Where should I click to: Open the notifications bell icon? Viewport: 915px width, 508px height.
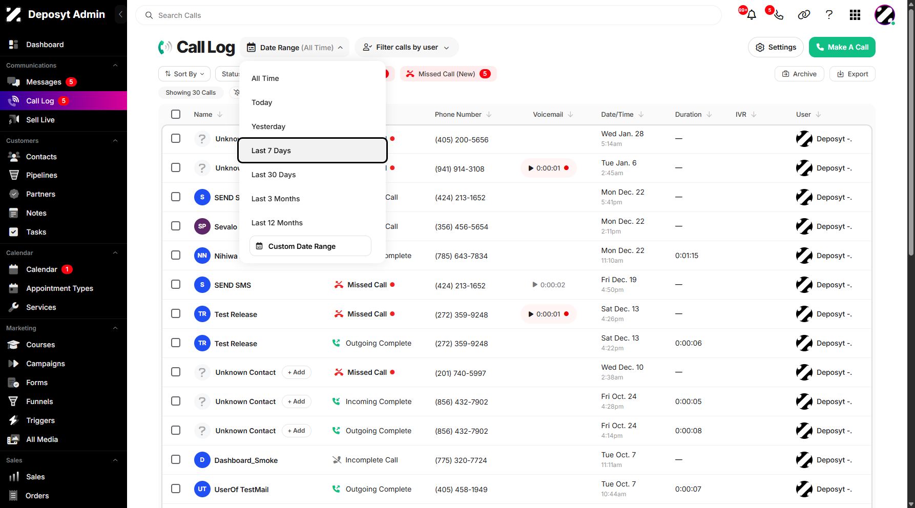point(751,15)
